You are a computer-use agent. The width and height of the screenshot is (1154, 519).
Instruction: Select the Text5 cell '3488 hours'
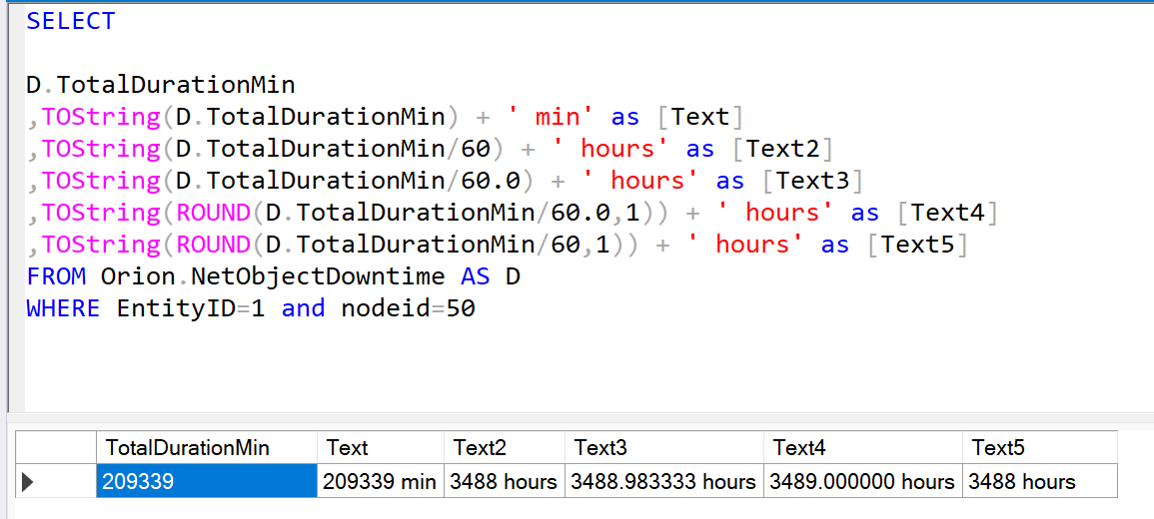1039,481
